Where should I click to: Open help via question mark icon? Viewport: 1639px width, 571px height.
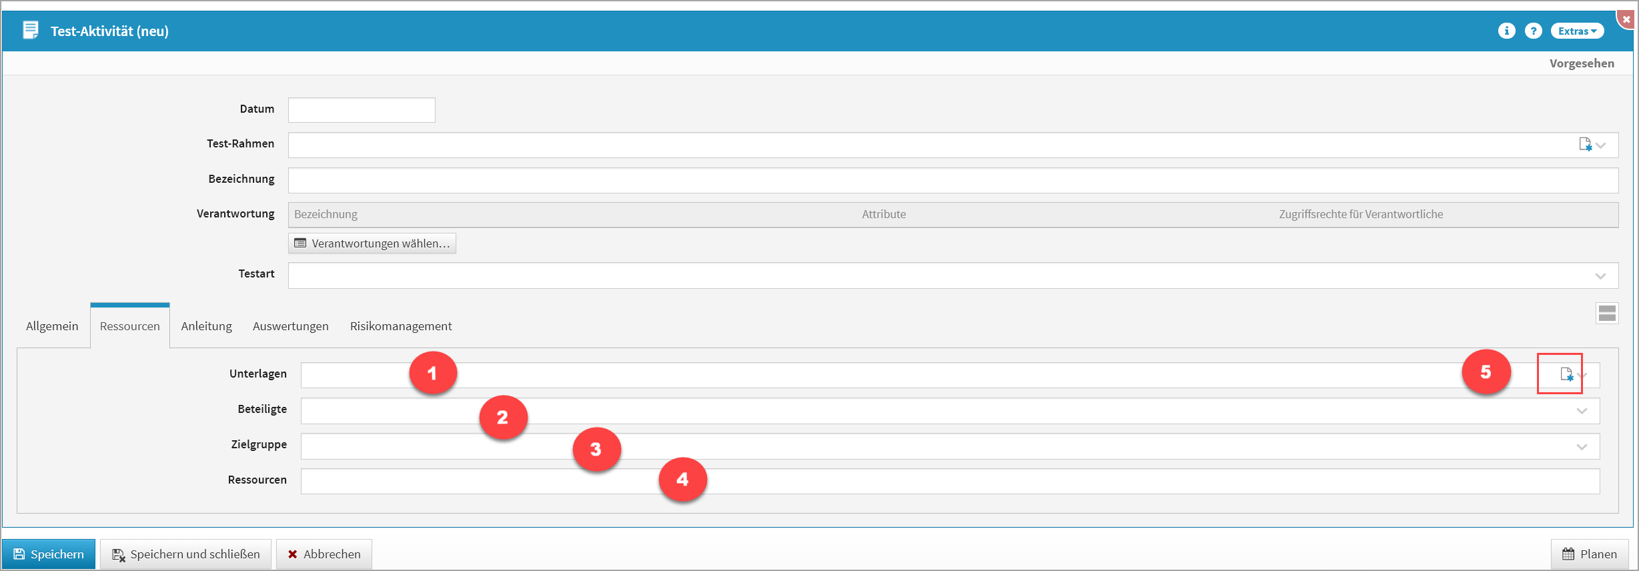click(x=1533, y=31)
